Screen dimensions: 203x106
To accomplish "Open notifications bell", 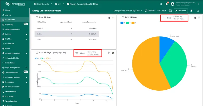I will (167, 4).
